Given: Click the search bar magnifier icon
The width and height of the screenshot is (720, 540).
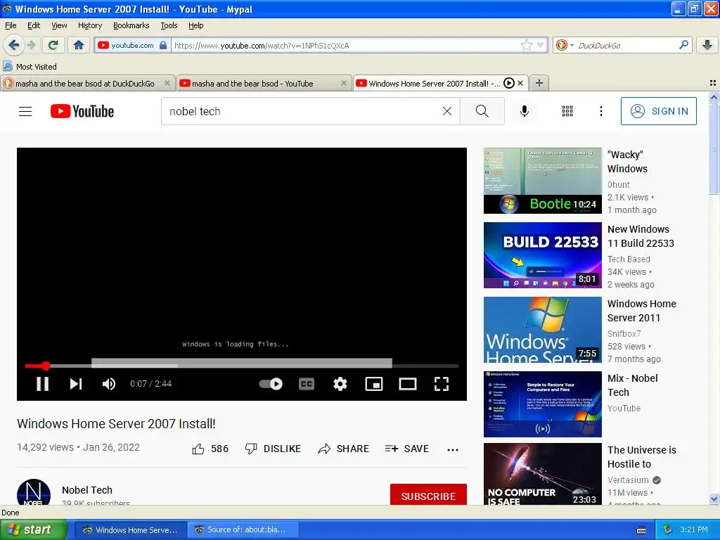Looking at the screenshot, I should [683, 44].
